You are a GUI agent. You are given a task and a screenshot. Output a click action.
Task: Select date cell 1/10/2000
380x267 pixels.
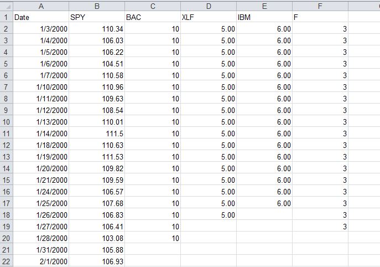(41, 87)
